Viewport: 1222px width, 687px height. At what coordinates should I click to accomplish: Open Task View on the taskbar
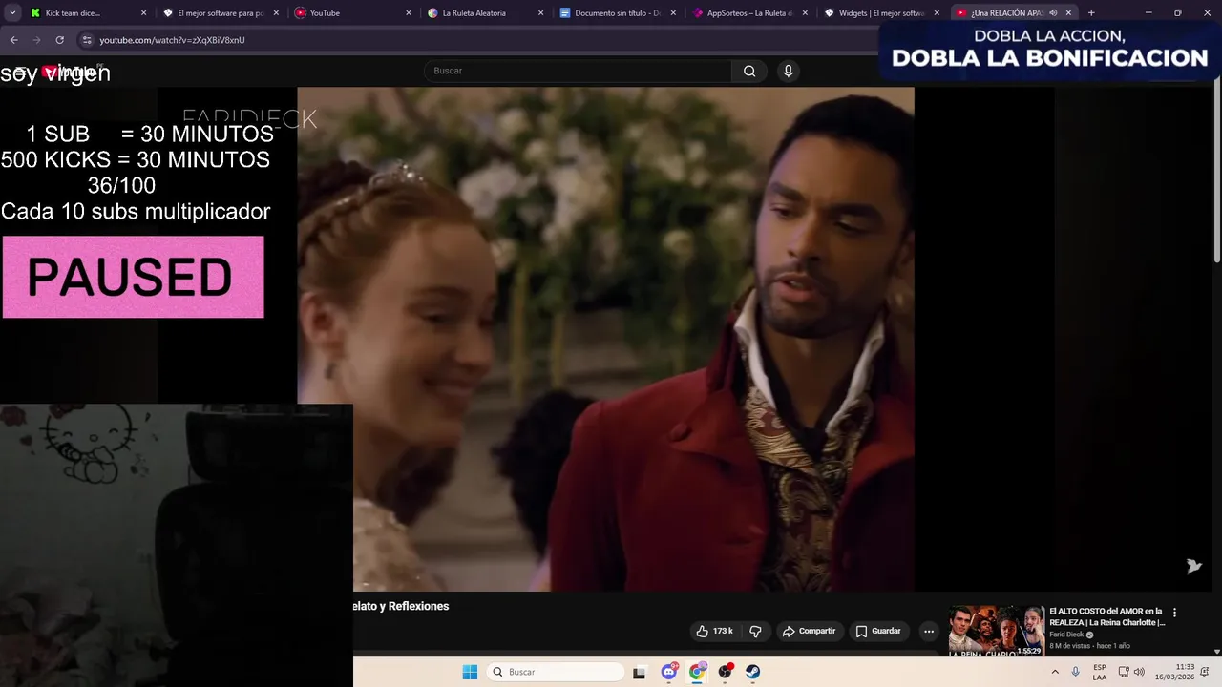639,672
